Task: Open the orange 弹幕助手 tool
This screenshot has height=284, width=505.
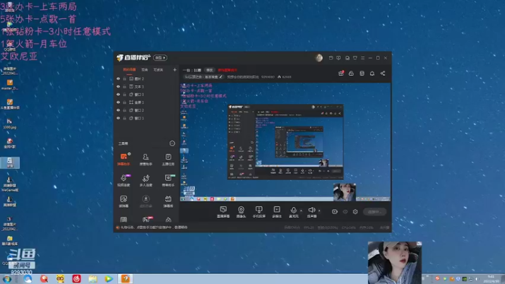Action: pyautogui.click(x=124, y=160)
